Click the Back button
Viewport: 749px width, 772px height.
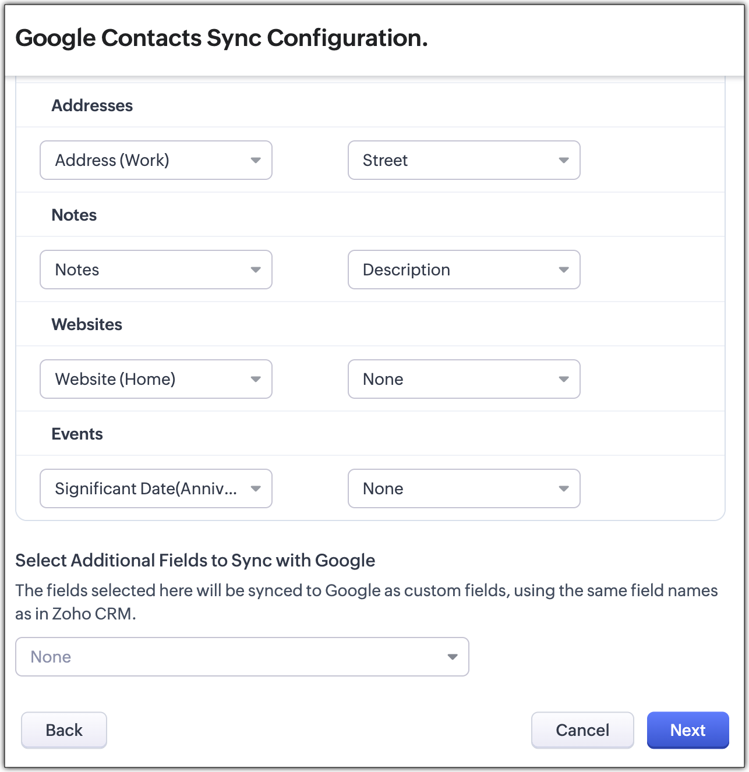pyautogui.click(x=64, y=730)
